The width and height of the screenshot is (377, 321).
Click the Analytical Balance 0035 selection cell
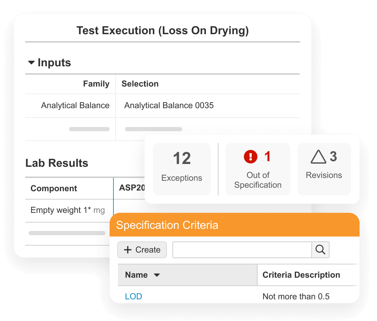[169, 105]
